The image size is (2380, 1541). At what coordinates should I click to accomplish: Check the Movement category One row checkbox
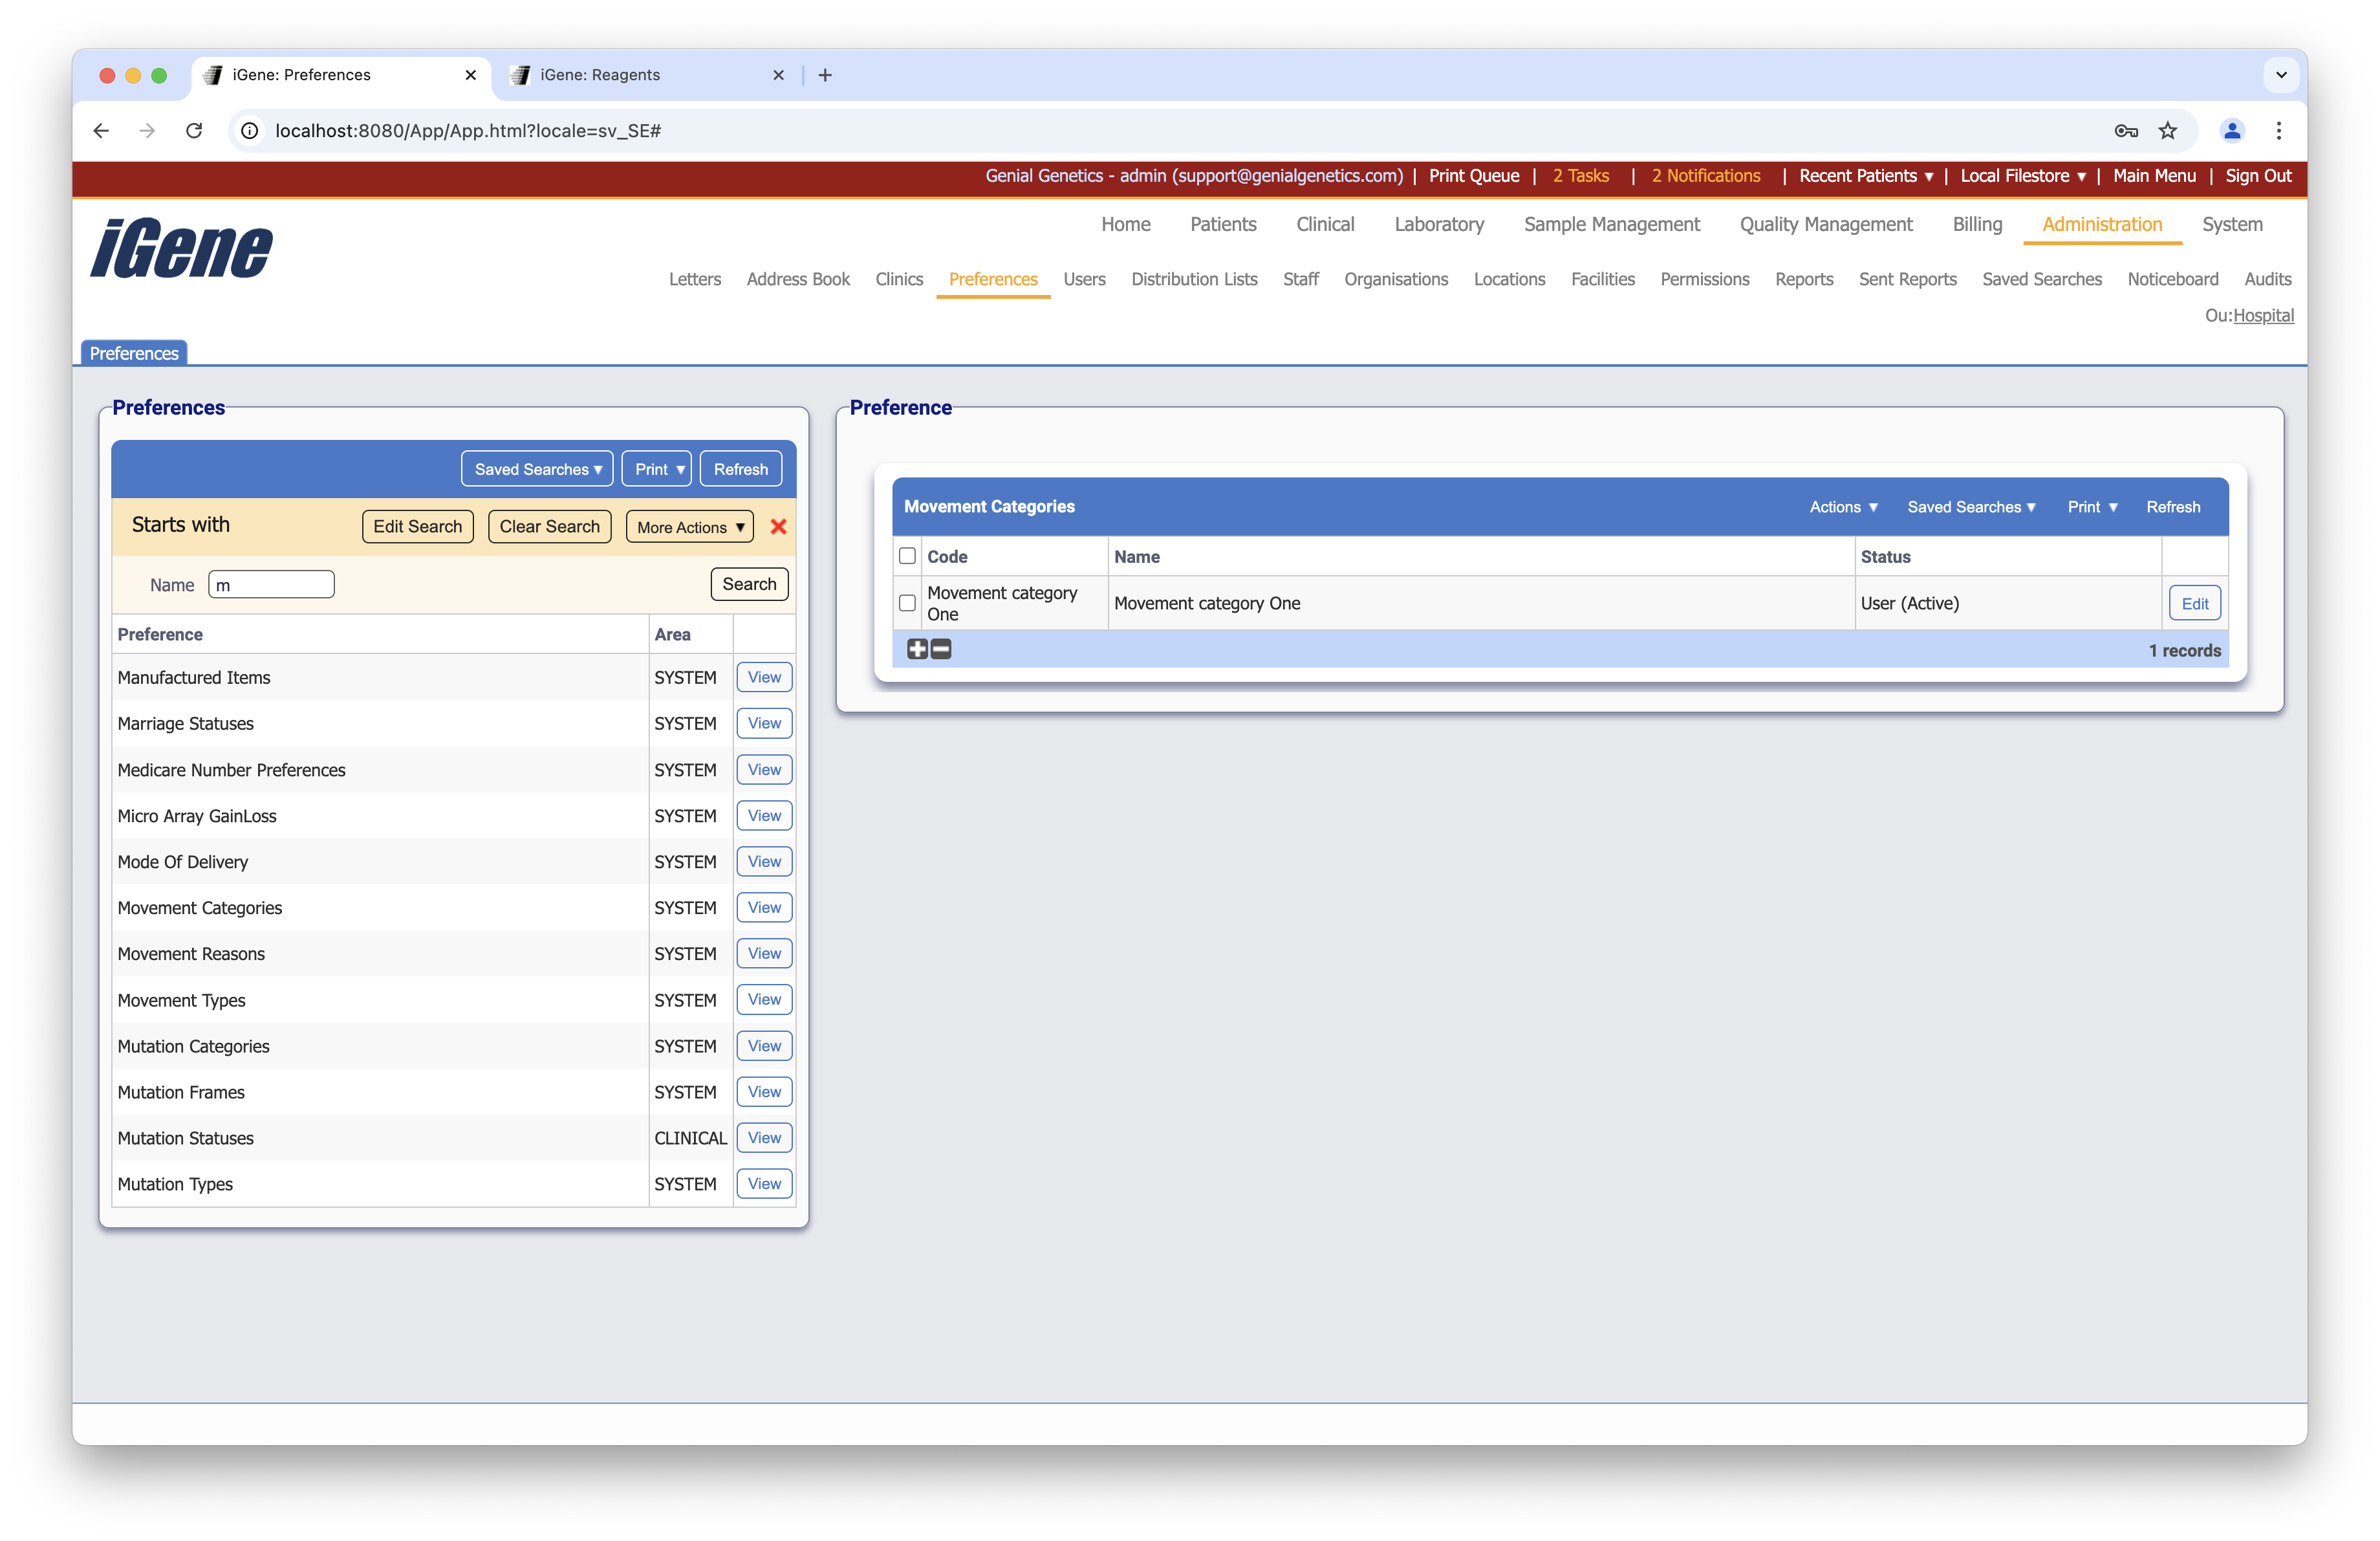coord(907,603)
